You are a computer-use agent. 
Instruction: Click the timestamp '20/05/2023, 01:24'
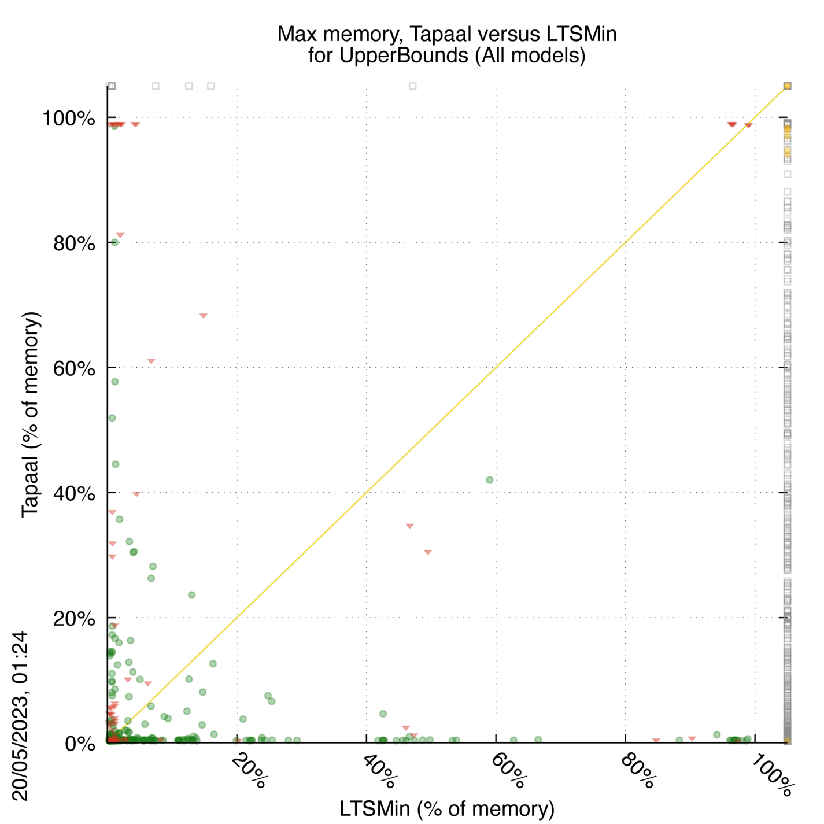[20, 716]
